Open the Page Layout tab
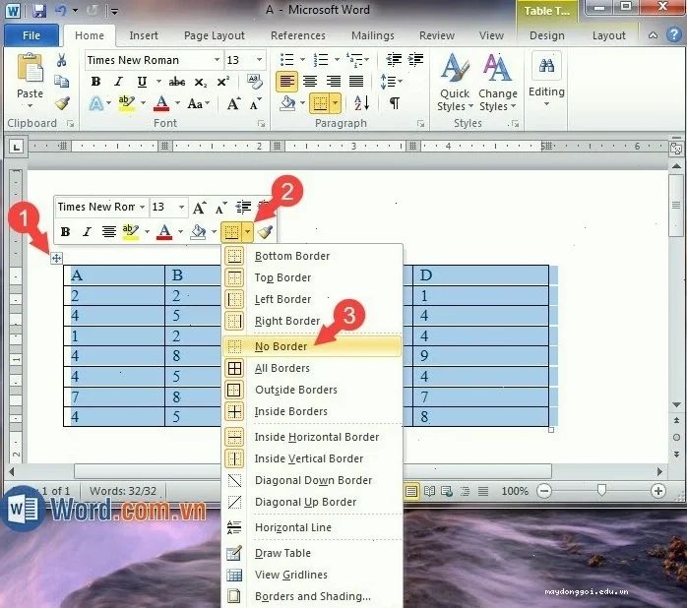The width and height of the screenshot is (687, 608). 215,35
